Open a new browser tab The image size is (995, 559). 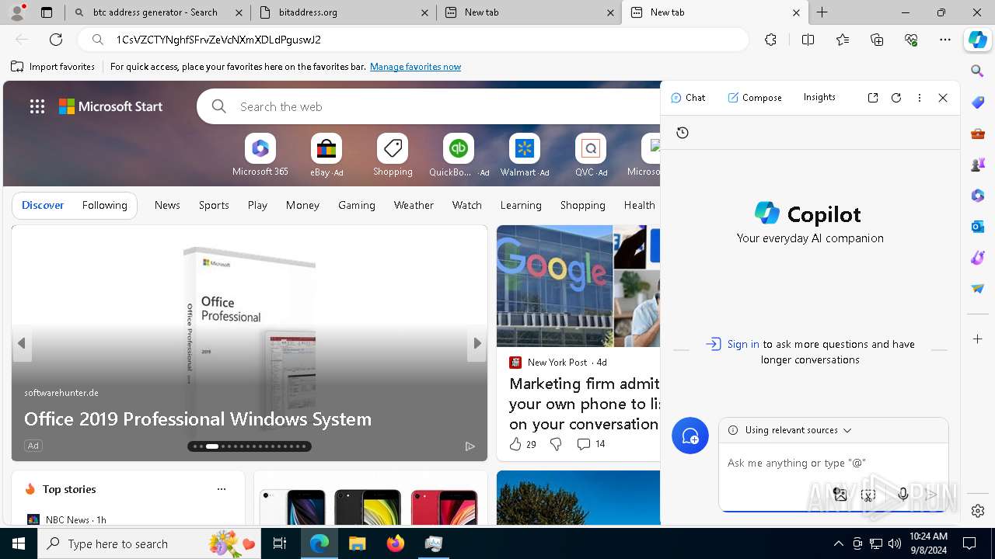(x=822, y=12)
